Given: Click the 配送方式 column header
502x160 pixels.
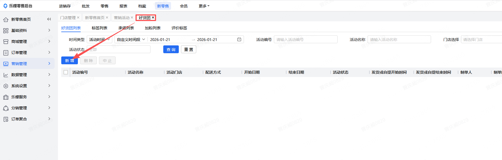Looking at the screenshot, I should tap(213, 72).
